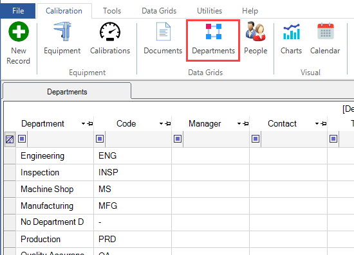Select the Inspection row header

10,172
